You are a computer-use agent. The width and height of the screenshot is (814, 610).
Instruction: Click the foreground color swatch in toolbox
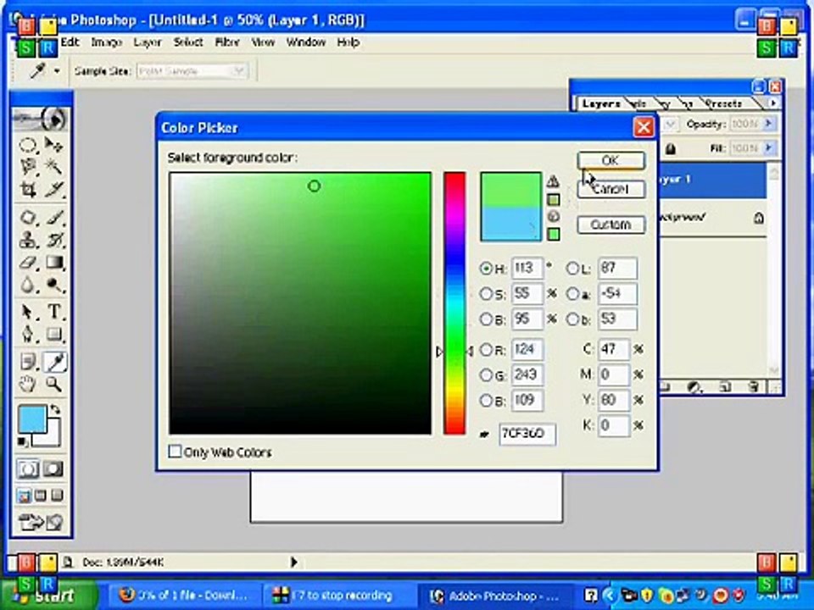pyautogui.click(x=32, y=420)
